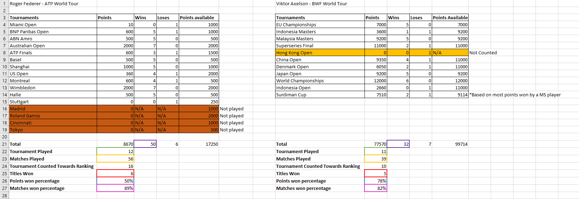Select the BNP Paribas Open cell

tap(53, 32)
